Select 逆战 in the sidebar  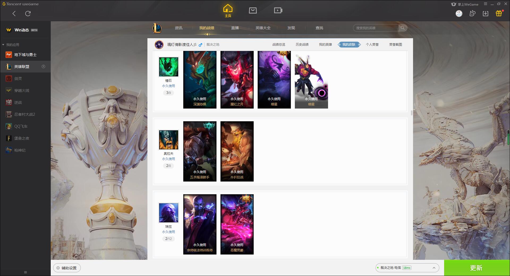[25, 102]
